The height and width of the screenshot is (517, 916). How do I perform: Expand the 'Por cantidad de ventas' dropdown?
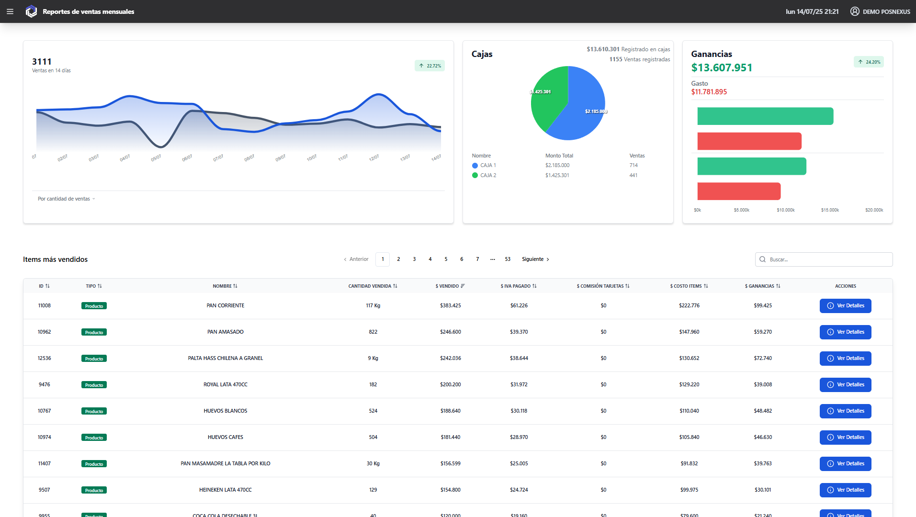(67, 199)
